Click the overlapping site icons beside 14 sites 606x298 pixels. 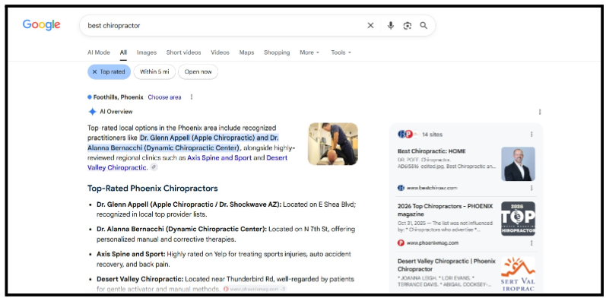408,135
